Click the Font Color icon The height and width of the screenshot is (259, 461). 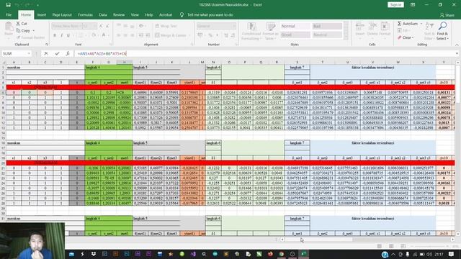104,35
